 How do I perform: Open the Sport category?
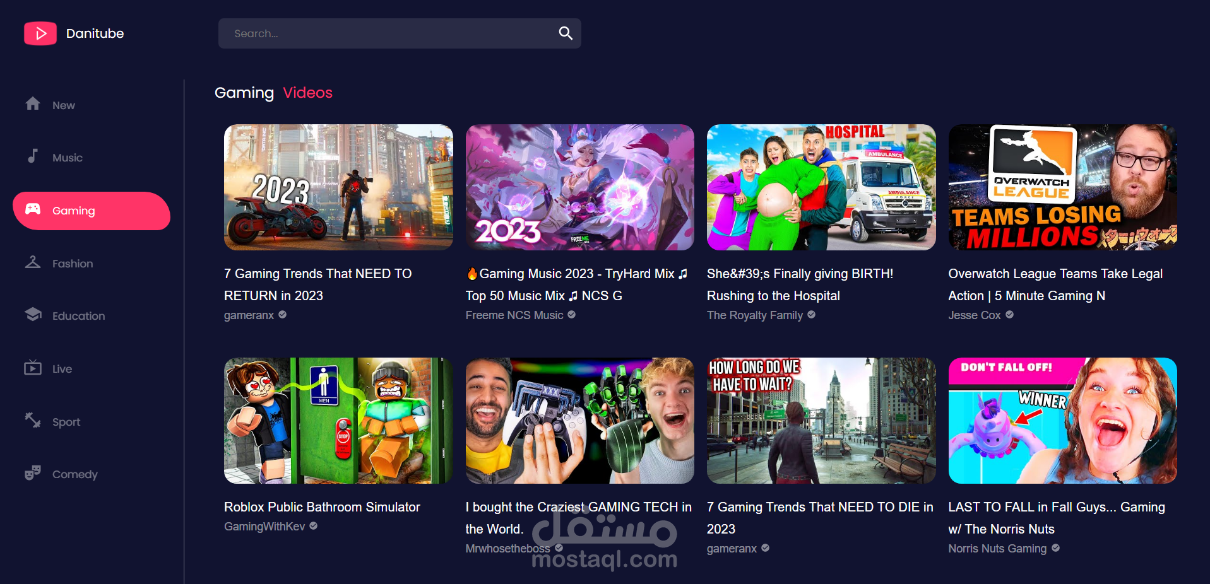click(x=92, y=422)
